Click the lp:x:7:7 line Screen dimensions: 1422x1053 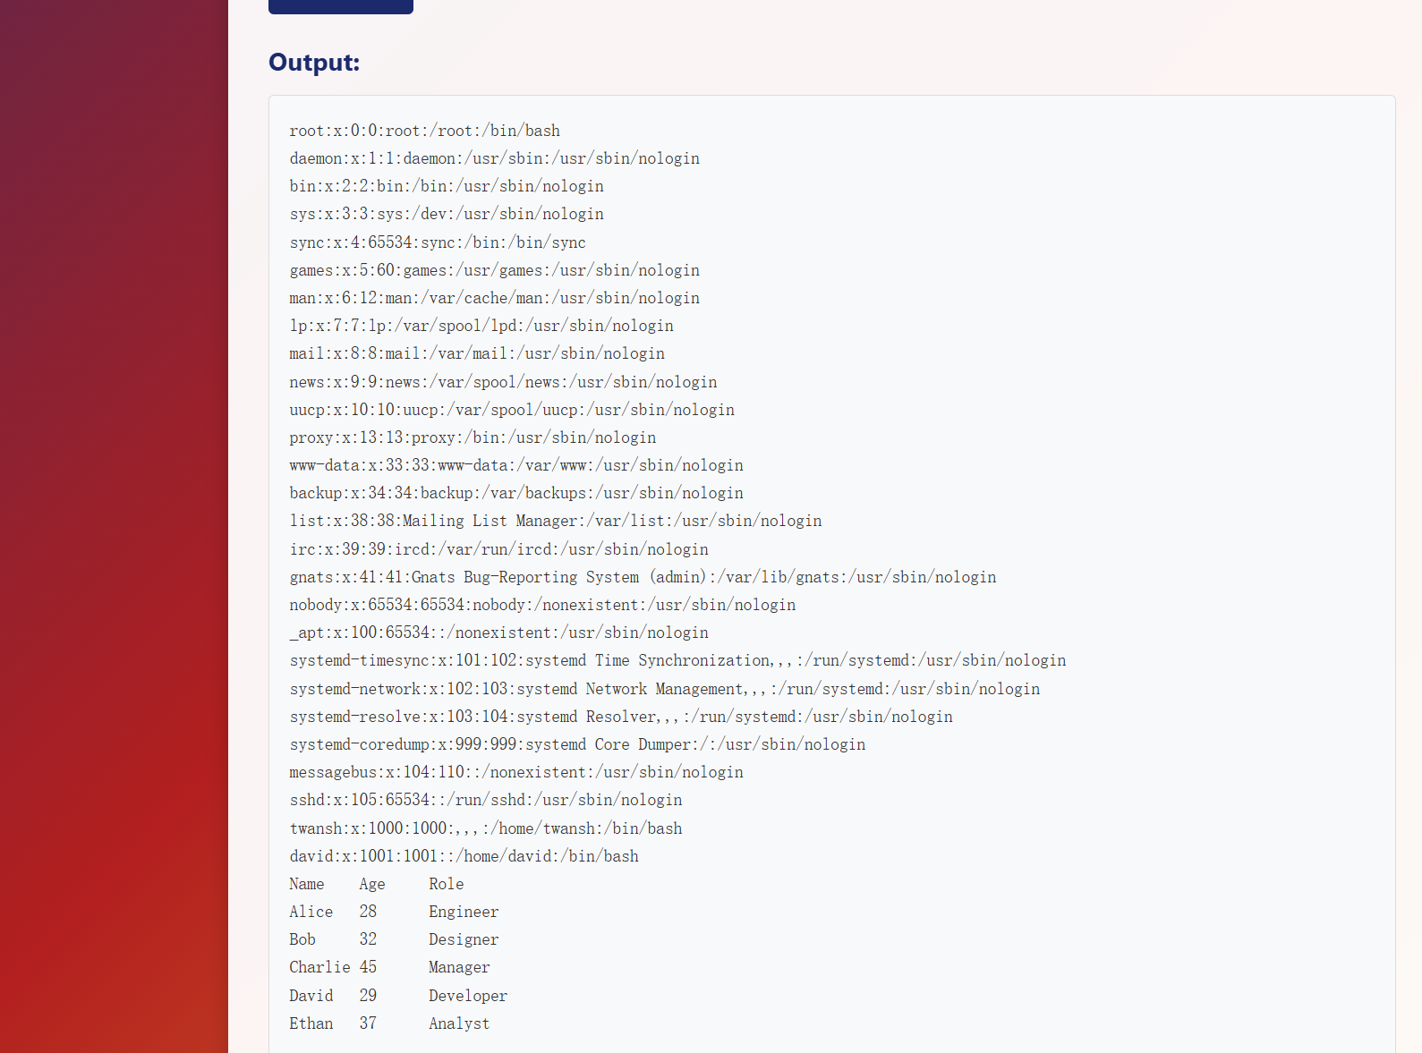(x=481, y=326)
